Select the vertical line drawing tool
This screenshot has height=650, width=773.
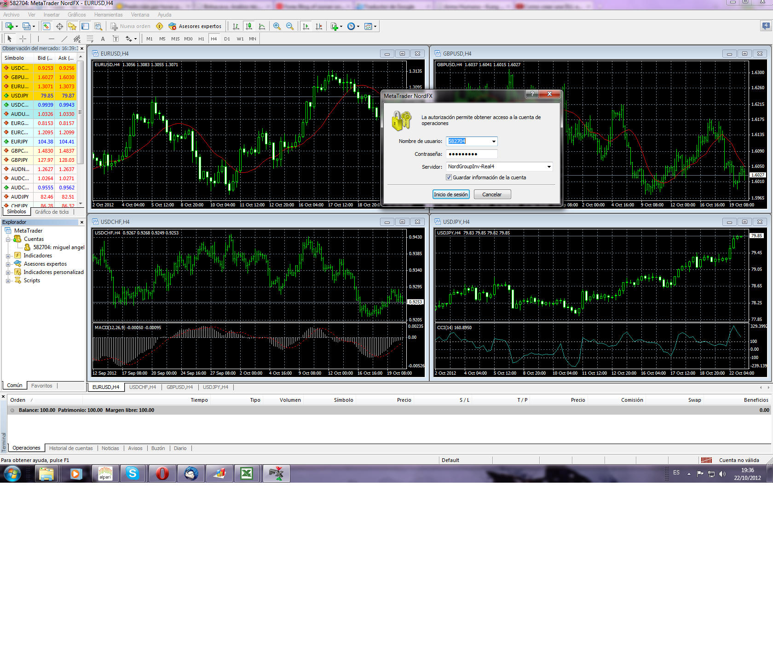coord(38,39)
